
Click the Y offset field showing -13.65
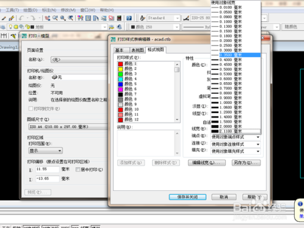click(47, 179)
